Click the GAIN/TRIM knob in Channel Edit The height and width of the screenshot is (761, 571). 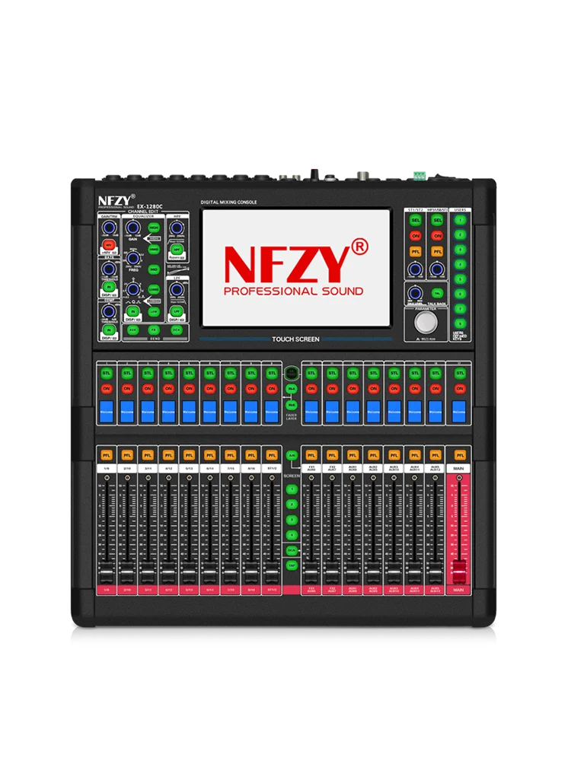109,228
